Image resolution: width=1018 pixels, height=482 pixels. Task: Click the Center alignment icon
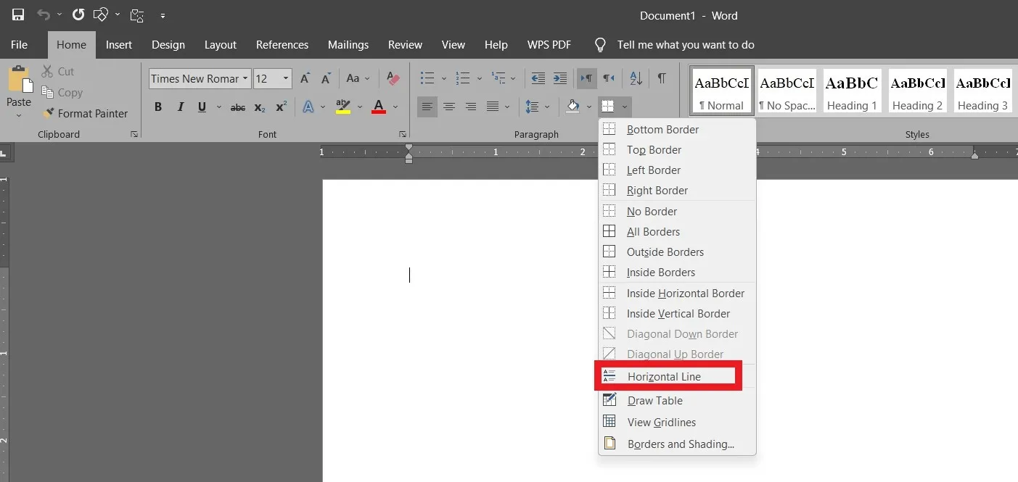click(449, 107)
